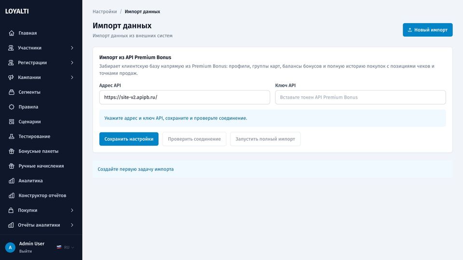Image resolution: width=463 pixels, height=260 pixels.
Task: Click the Сценарии layout icon
Action: [12, 121]
